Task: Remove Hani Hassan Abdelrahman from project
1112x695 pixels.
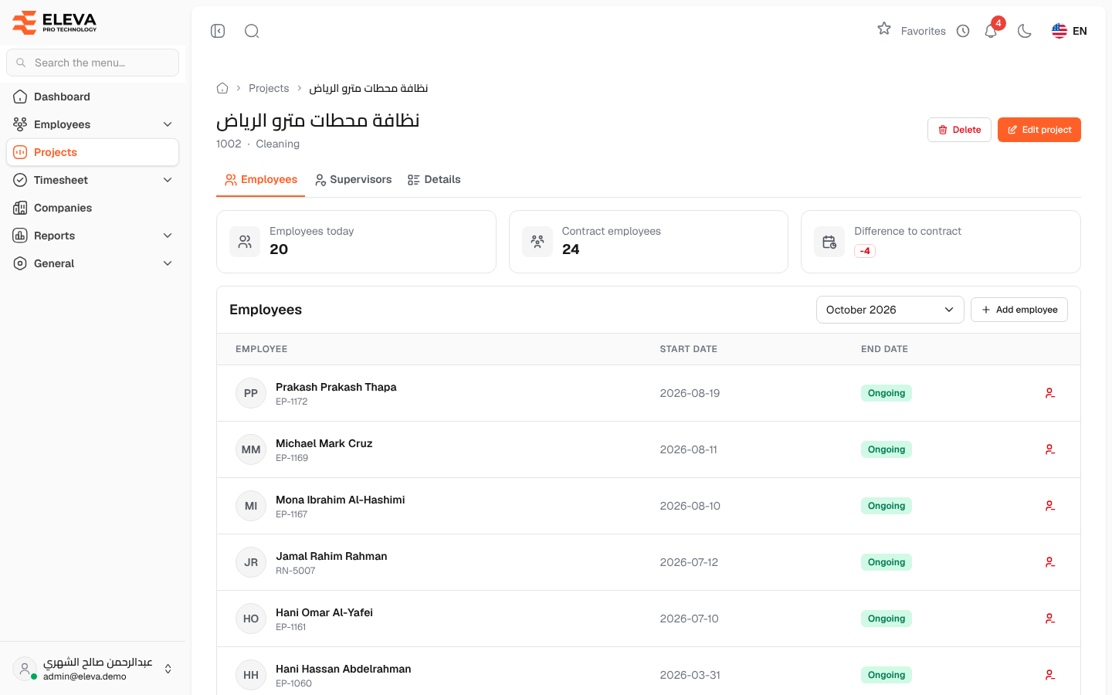Action: click(1050, 675)
